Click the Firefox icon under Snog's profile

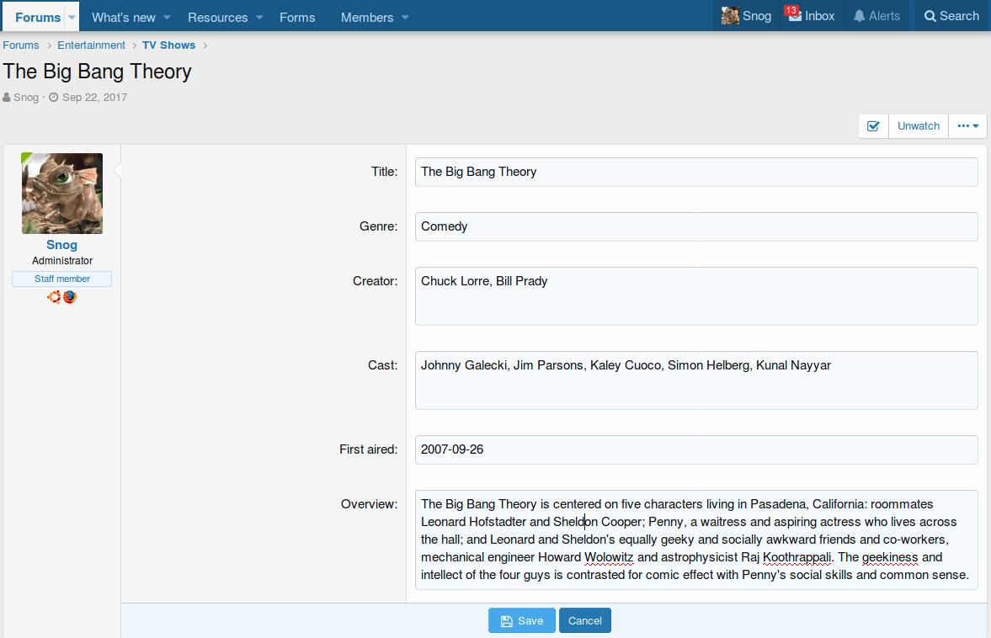[70, 297]
